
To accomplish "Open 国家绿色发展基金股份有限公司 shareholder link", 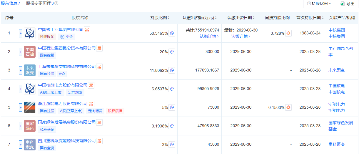I will (67, 122).
